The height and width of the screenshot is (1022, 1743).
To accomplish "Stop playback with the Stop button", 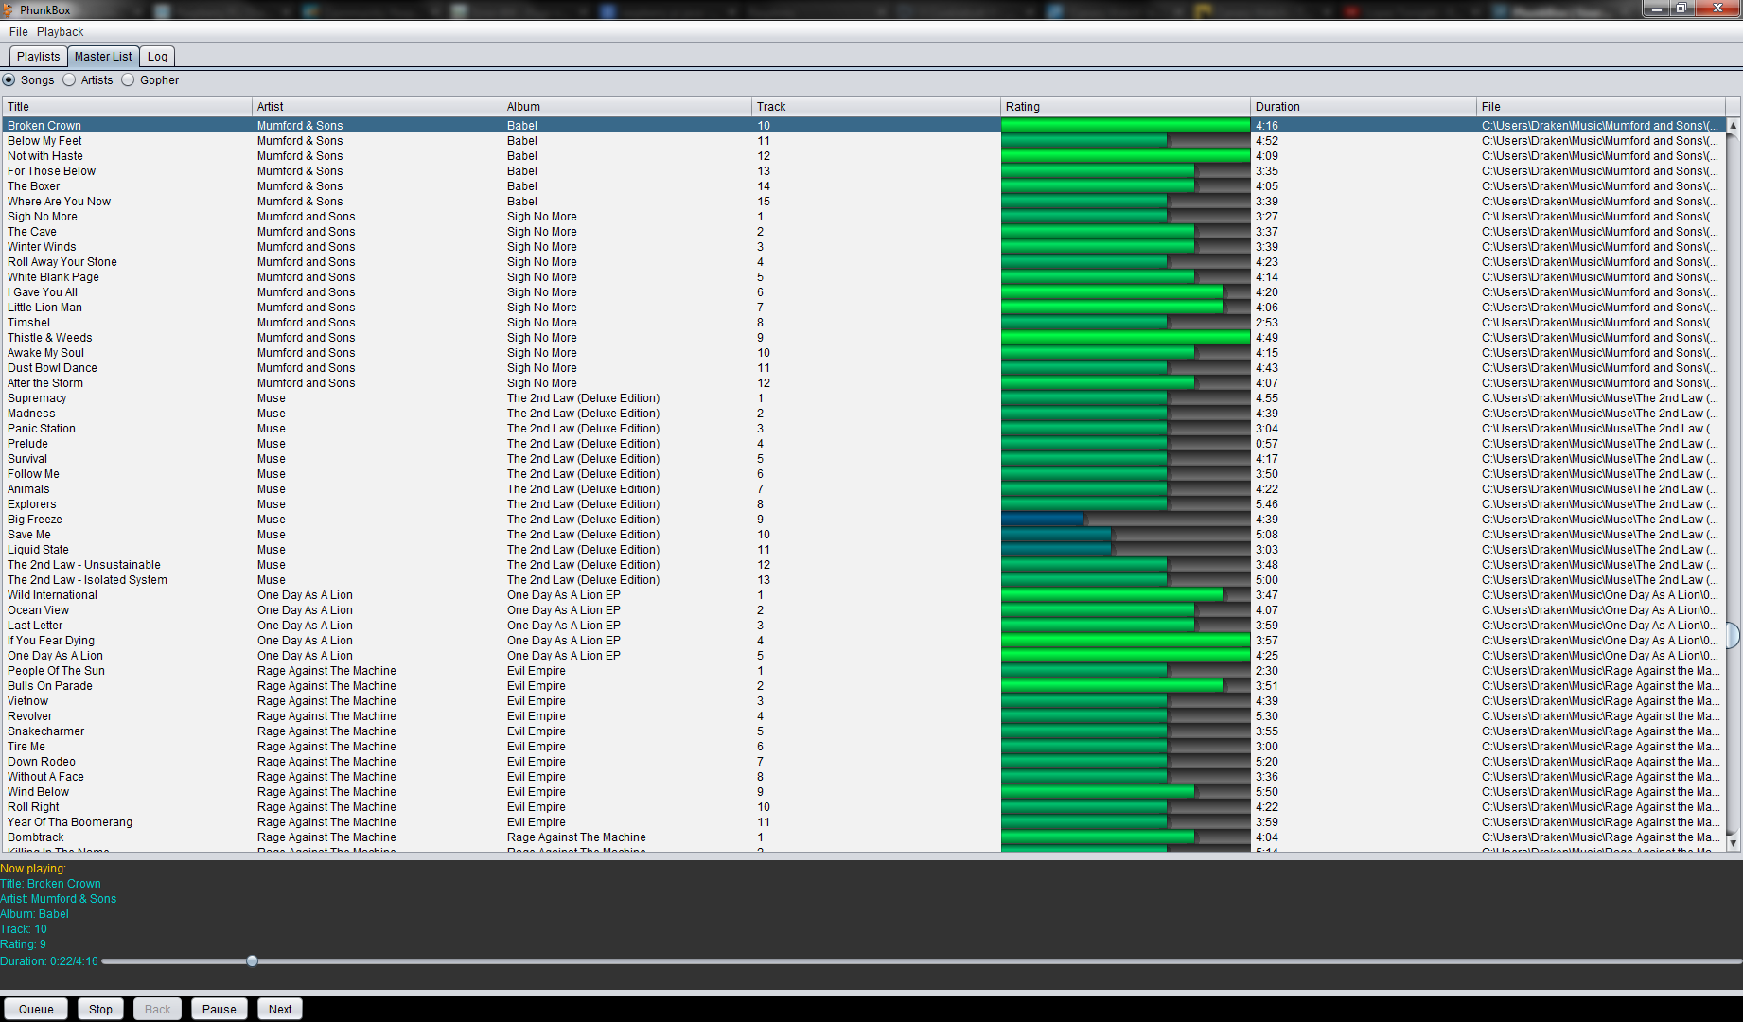I will (100, 1009).
